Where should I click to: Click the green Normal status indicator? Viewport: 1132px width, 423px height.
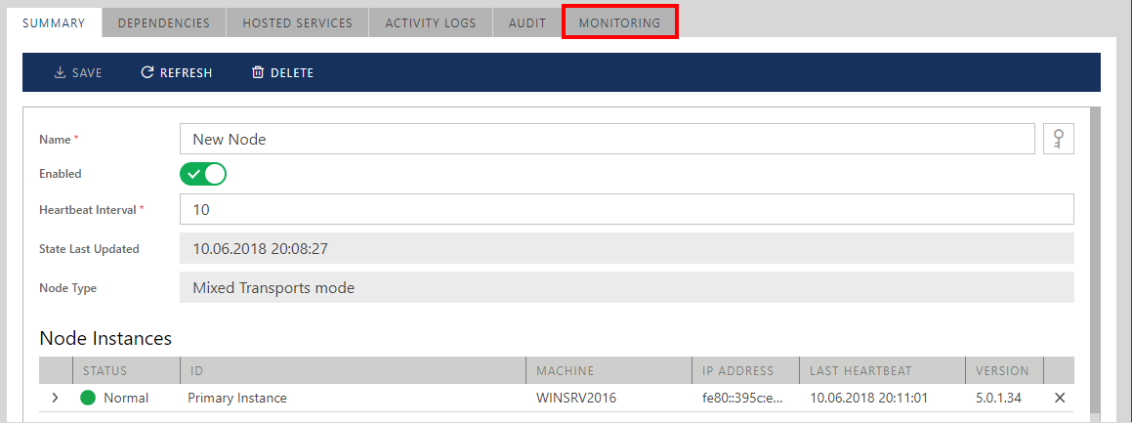(x=88, y=398)
